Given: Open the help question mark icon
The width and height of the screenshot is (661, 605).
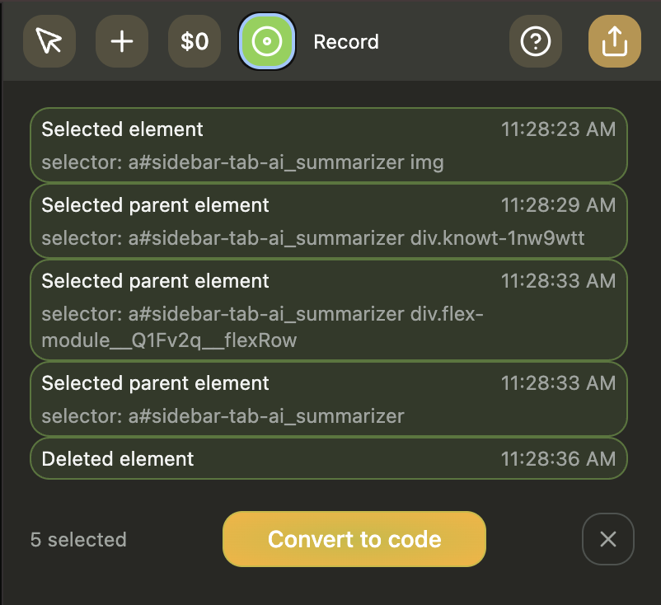Looking at the screenshot, I should pyautogui.click(x=536, y=41).
